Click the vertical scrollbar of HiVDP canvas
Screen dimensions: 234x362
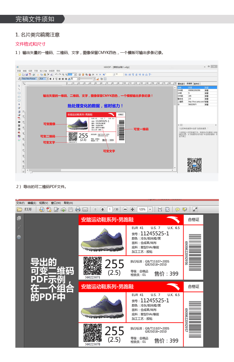pyautogui.click(x=175, y=127)
